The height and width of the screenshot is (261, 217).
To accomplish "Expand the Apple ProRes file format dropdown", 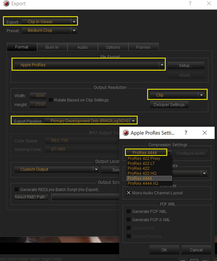I will click(x=89, y=65).
